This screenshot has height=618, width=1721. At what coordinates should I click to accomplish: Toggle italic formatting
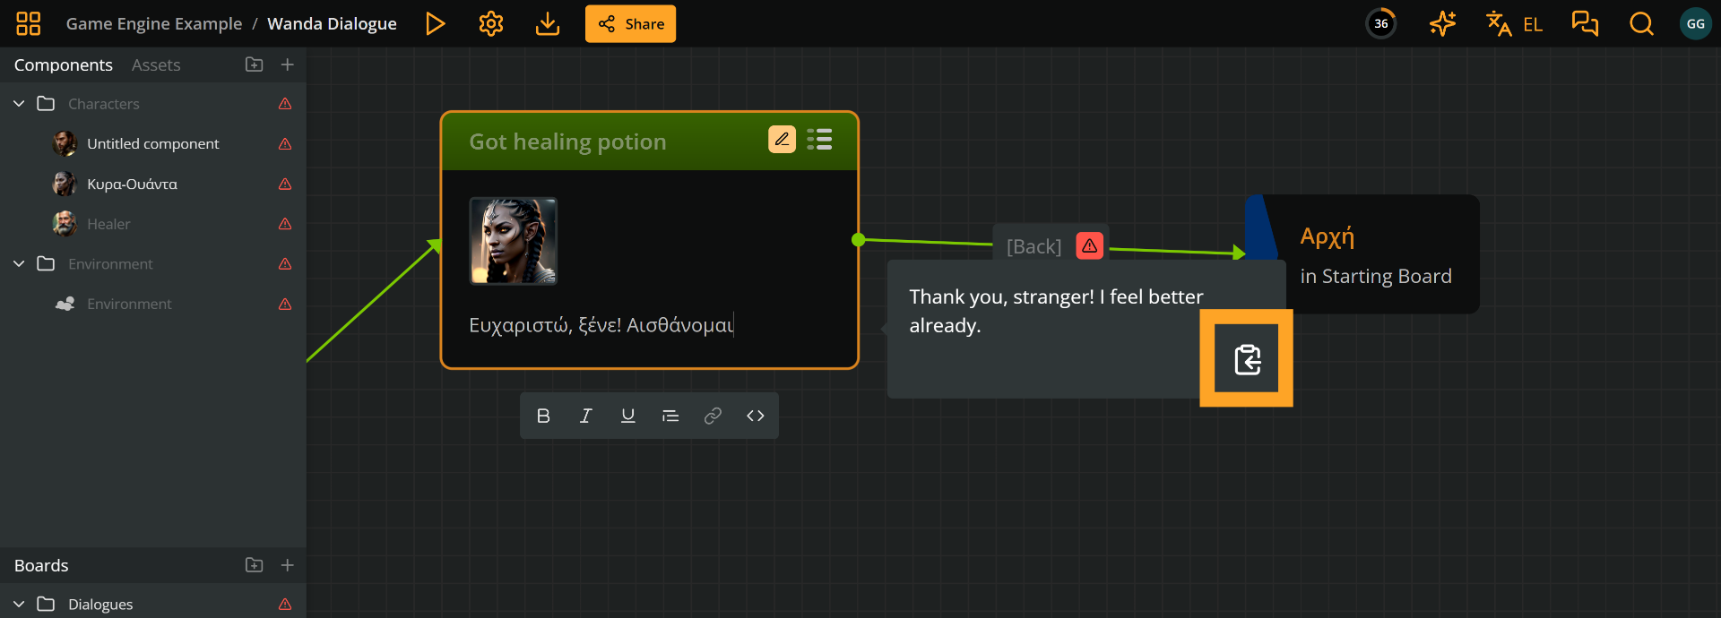click(x=585, y=416)
